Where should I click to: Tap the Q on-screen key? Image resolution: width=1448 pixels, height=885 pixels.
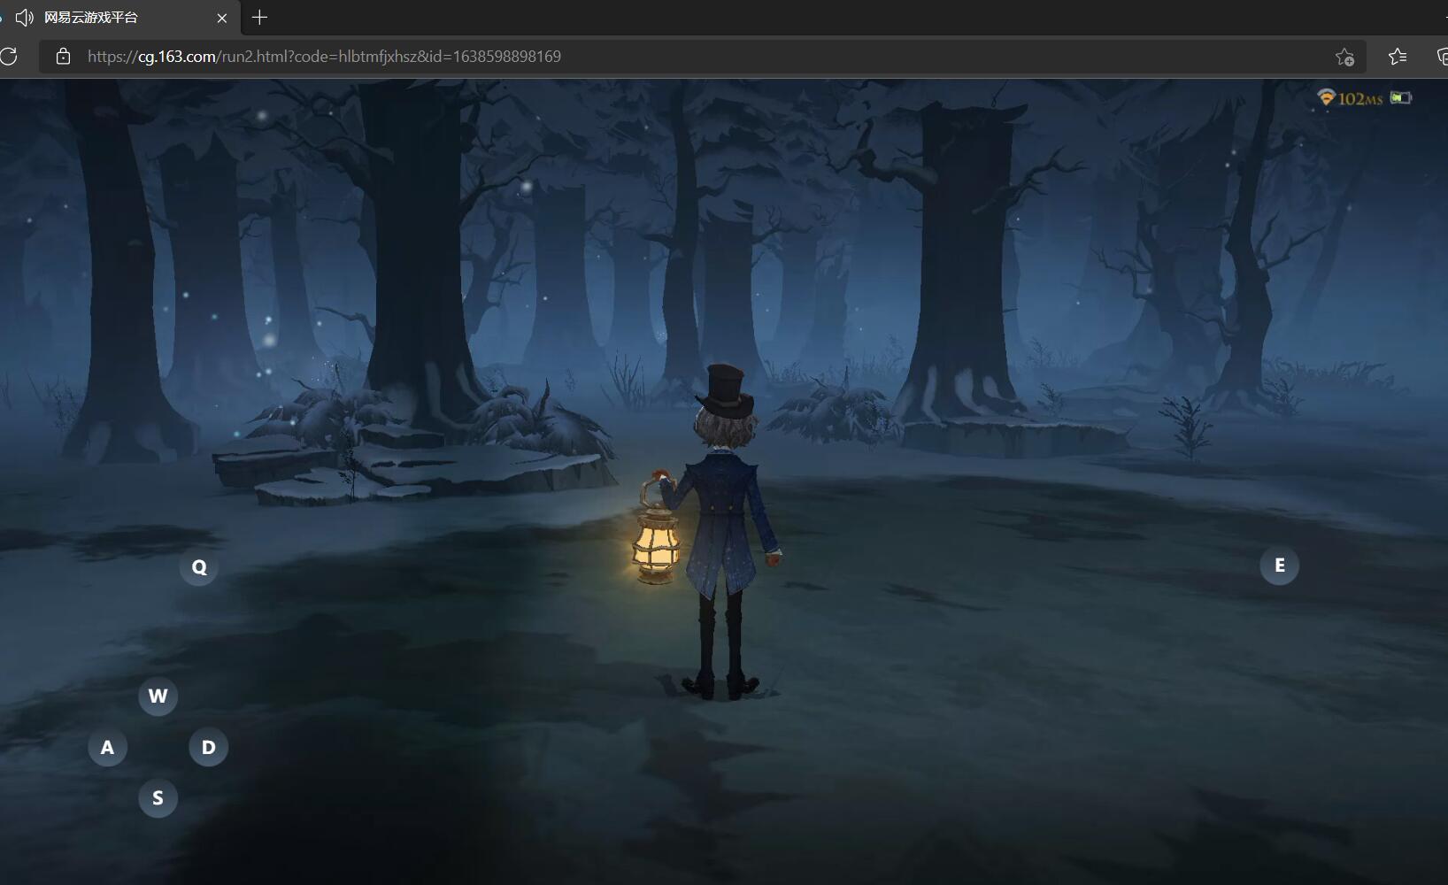(x=199, y=566)
